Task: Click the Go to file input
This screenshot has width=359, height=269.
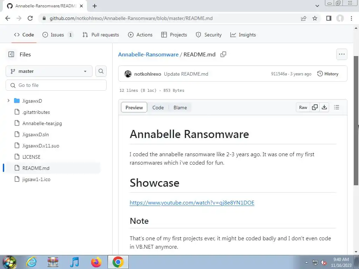Action: click(x=56, y=85)
